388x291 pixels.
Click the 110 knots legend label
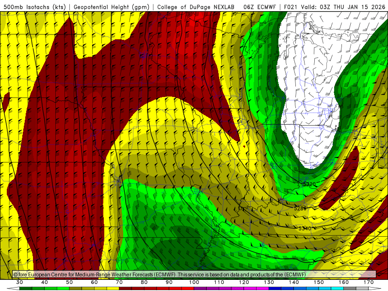click(219, 282)
